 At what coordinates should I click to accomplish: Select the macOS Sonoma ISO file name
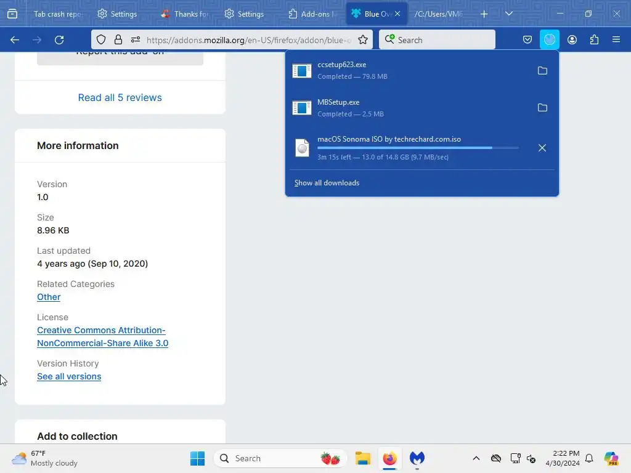coord(389,139)
